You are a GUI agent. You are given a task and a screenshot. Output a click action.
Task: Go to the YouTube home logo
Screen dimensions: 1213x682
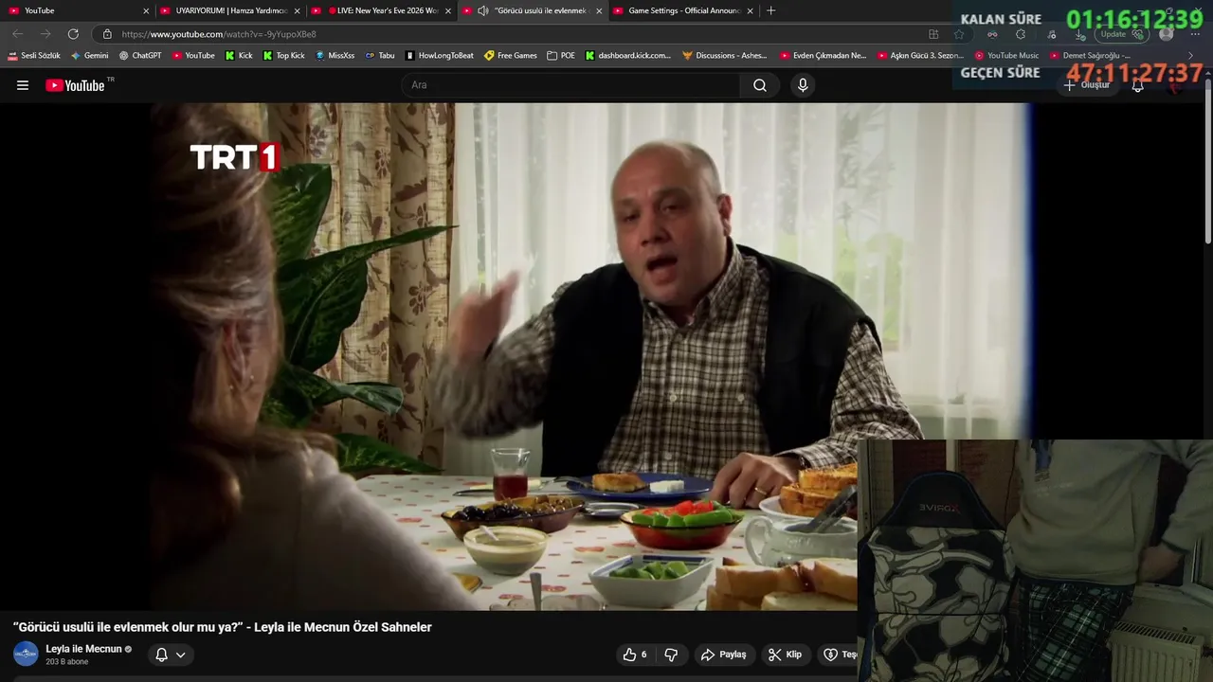[75, 85]
